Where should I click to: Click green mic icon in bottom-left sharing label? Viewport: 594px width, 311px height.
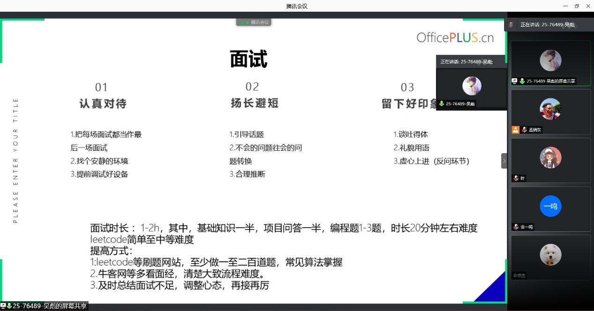pos(9,306)
